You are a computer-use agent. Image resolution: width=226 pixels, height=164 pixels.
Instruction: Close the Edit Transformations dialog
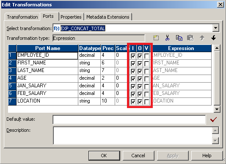[220, 5]
